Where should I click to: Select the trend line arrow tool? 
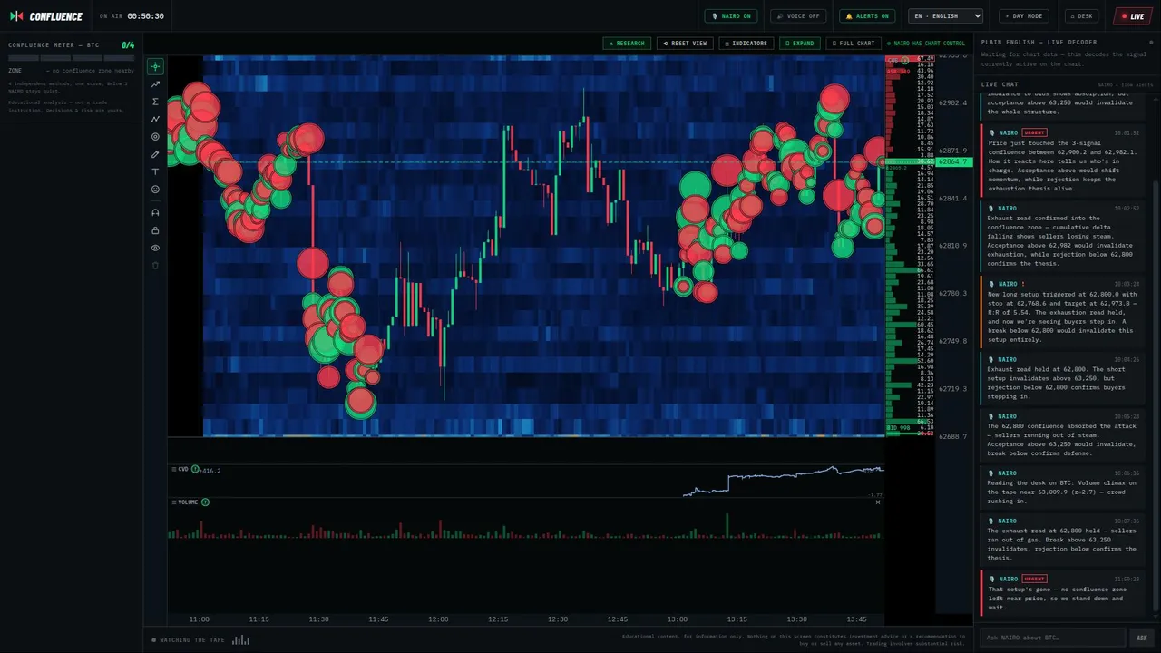(155, 84)
